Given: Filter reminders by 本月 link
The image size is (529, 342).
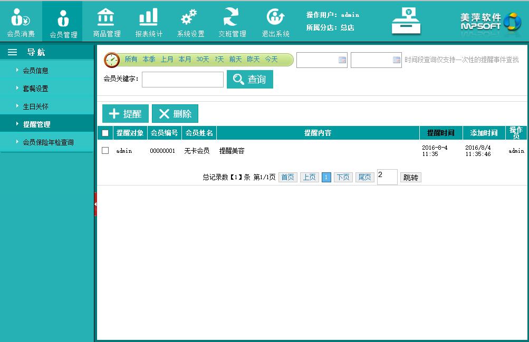Looking at the screenshot, I should coord(185,60).
